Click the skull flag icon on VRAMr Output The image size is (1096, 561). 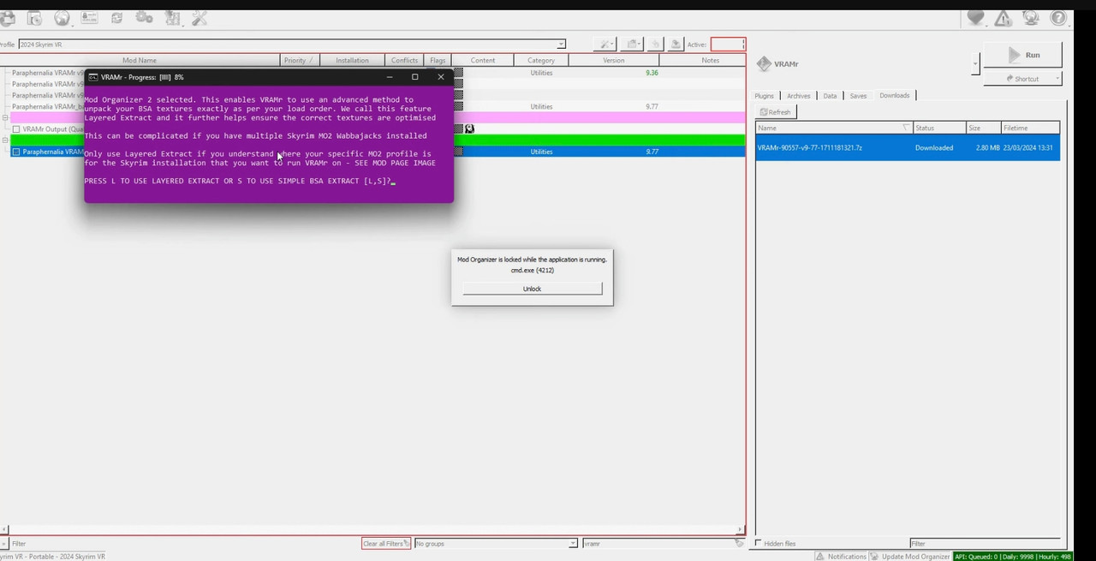469,128
